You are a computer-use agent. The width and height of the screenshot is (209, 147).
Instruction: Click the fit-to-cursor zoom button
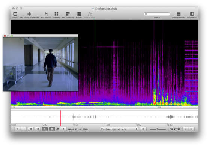tap(31, 129)
